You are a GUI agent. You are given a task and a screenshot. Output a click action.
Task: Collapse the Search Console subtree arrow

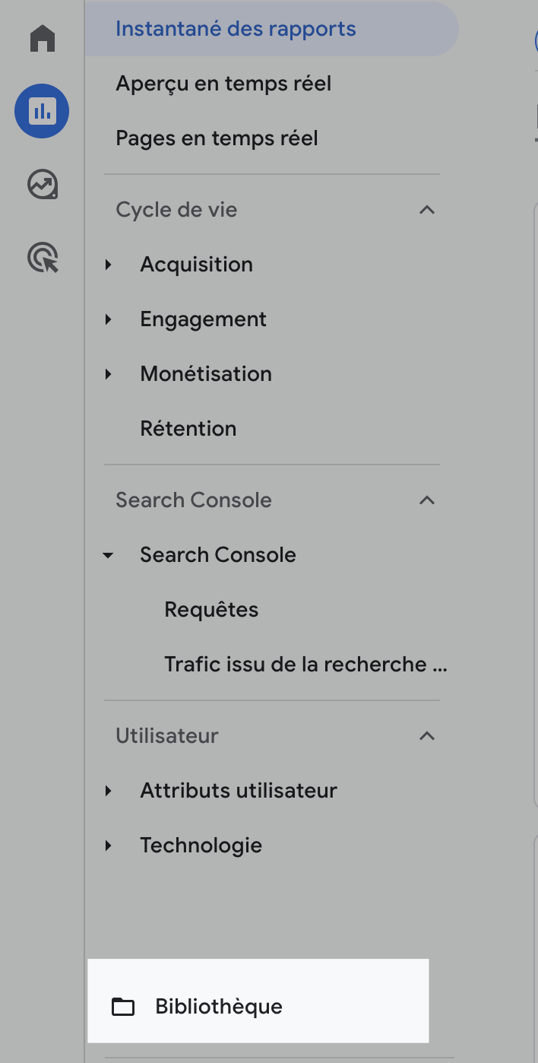click(109, 556)
